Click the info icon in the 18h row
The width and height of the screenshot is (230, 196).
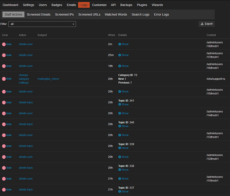pyautogui.click(x=120, y=66)
